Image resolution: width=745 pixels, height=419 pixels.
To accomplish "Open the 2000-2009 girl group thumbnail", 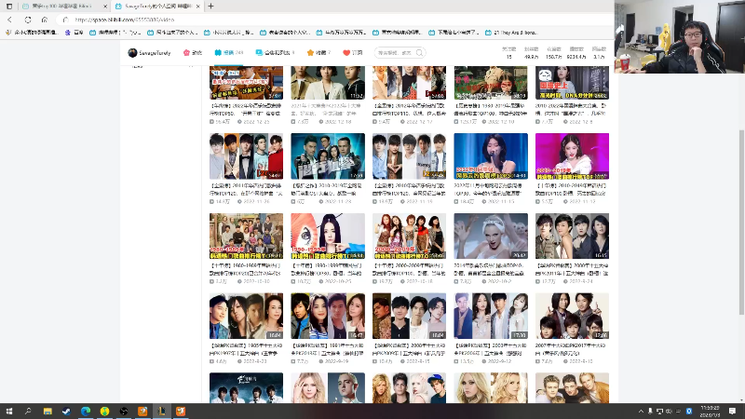I will pyautogui.click(x=409, y=237).
